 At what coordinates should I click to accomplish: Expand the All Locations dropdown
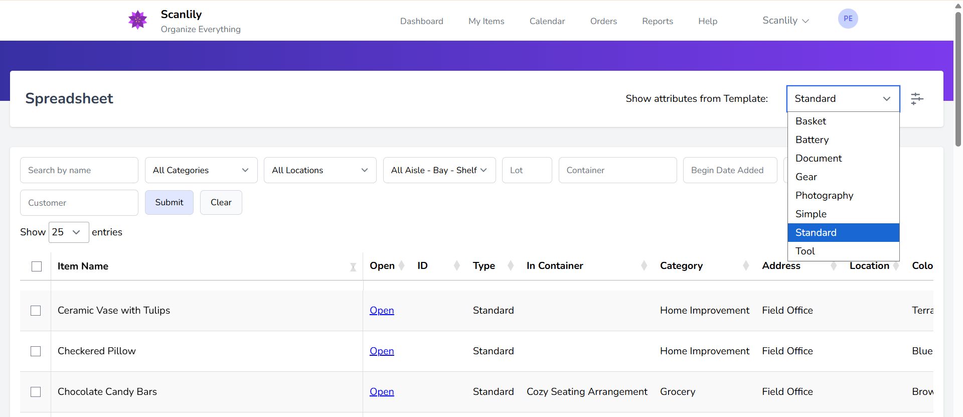coord(320,170)
